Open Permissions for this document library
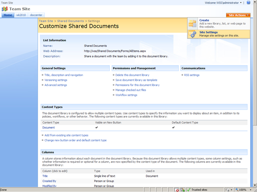257x192 pixels. point(137,85)
